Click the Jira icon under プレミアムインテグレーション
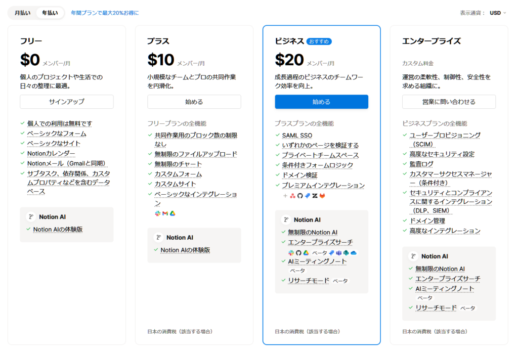The image size is (518, 355). click(x=308, y=196)
